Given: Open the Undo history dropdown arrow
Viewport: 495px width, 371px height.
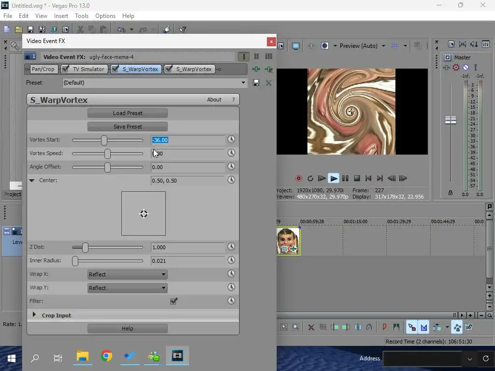Looking at the screenshot, I should [x=131, y=29].
